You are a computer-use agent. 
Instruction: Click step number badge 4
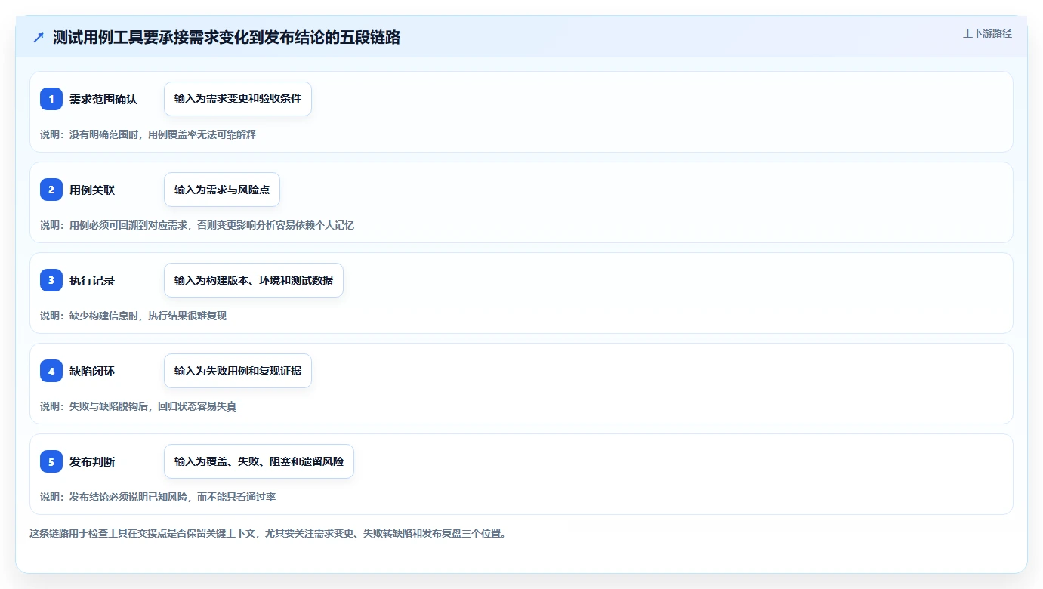coord(51,371)
